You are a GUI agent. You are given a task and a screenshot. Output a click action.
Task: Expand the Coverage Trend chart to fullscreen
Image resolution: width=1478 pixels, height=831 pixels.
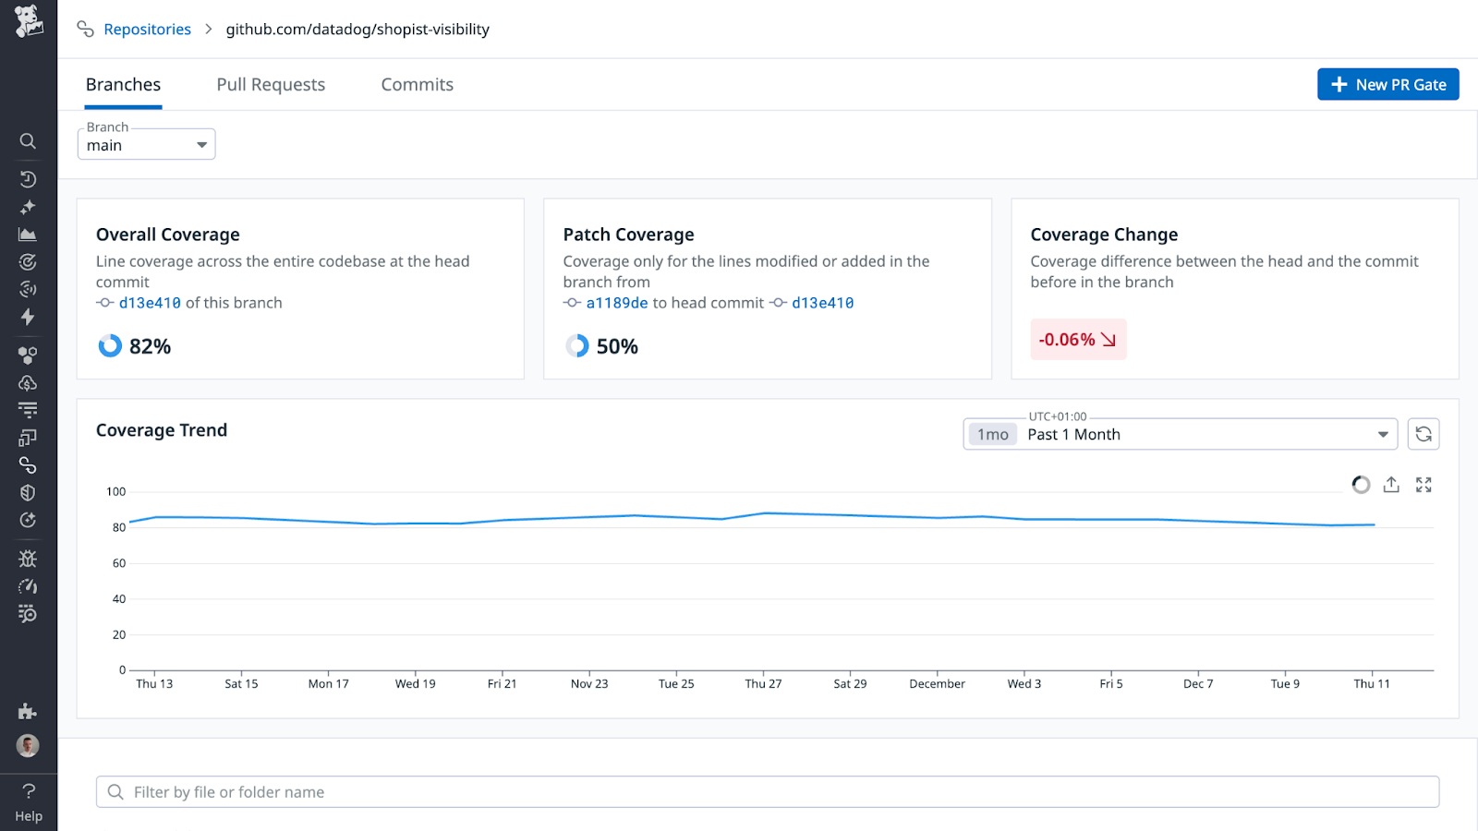pyautogui.click(x=1423, y=484)
